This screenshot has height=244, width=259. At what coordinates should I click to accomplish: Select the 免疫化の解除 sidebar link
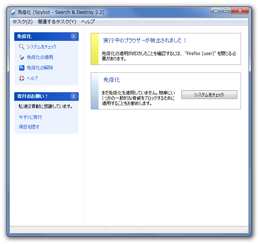coord(40,68)
